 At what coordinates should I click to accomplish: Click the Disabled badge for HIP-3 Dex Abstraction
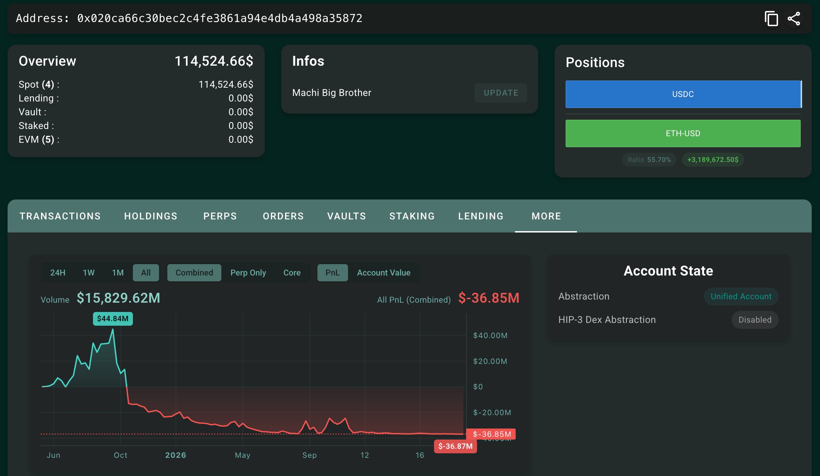click(x=755, y=320)
